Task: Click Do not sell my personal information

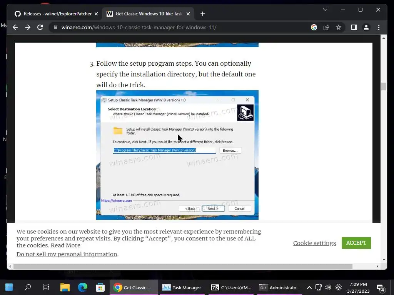Action: pyautogui.click(x=67, y=254)
